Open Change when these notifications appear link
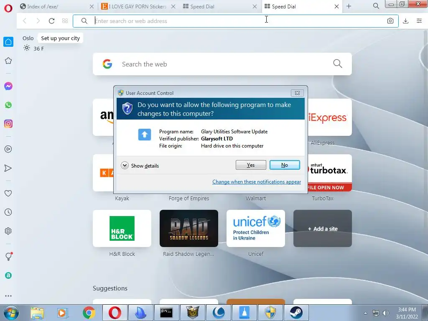428x321 pixels. point(257,182)
